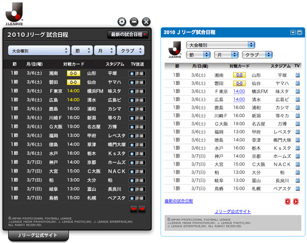Click 最新の試合日程 button in dark header
The image size is (307, 243).
tap(128, 34)
